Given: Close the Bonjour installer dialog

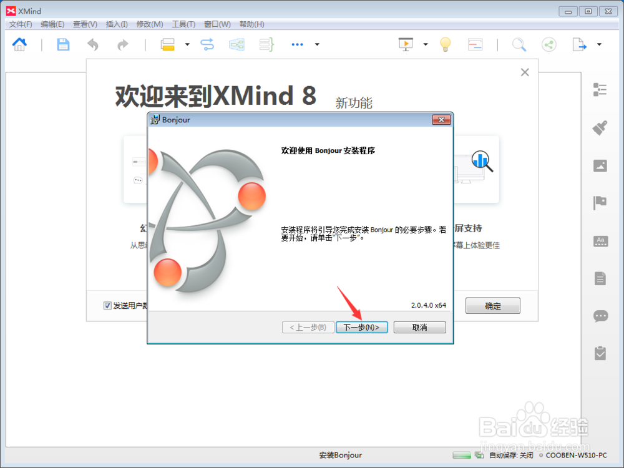Looking at the screenshot, I should click(x=441, y=120).
